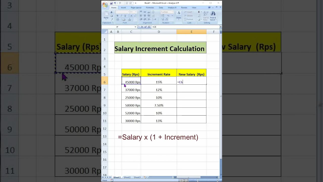323x182 pixels.
Task: Click the Copy icon in Clipboard group
Action: tap(112, 16)
